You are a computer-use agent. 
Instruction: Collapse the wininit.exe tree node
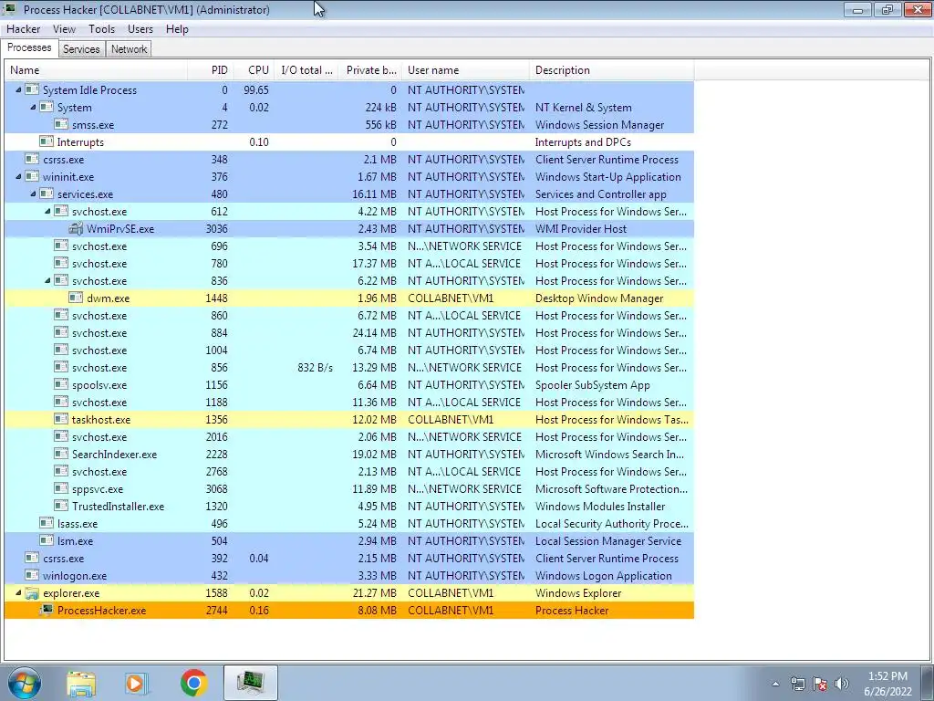click(x=18, y=176)
